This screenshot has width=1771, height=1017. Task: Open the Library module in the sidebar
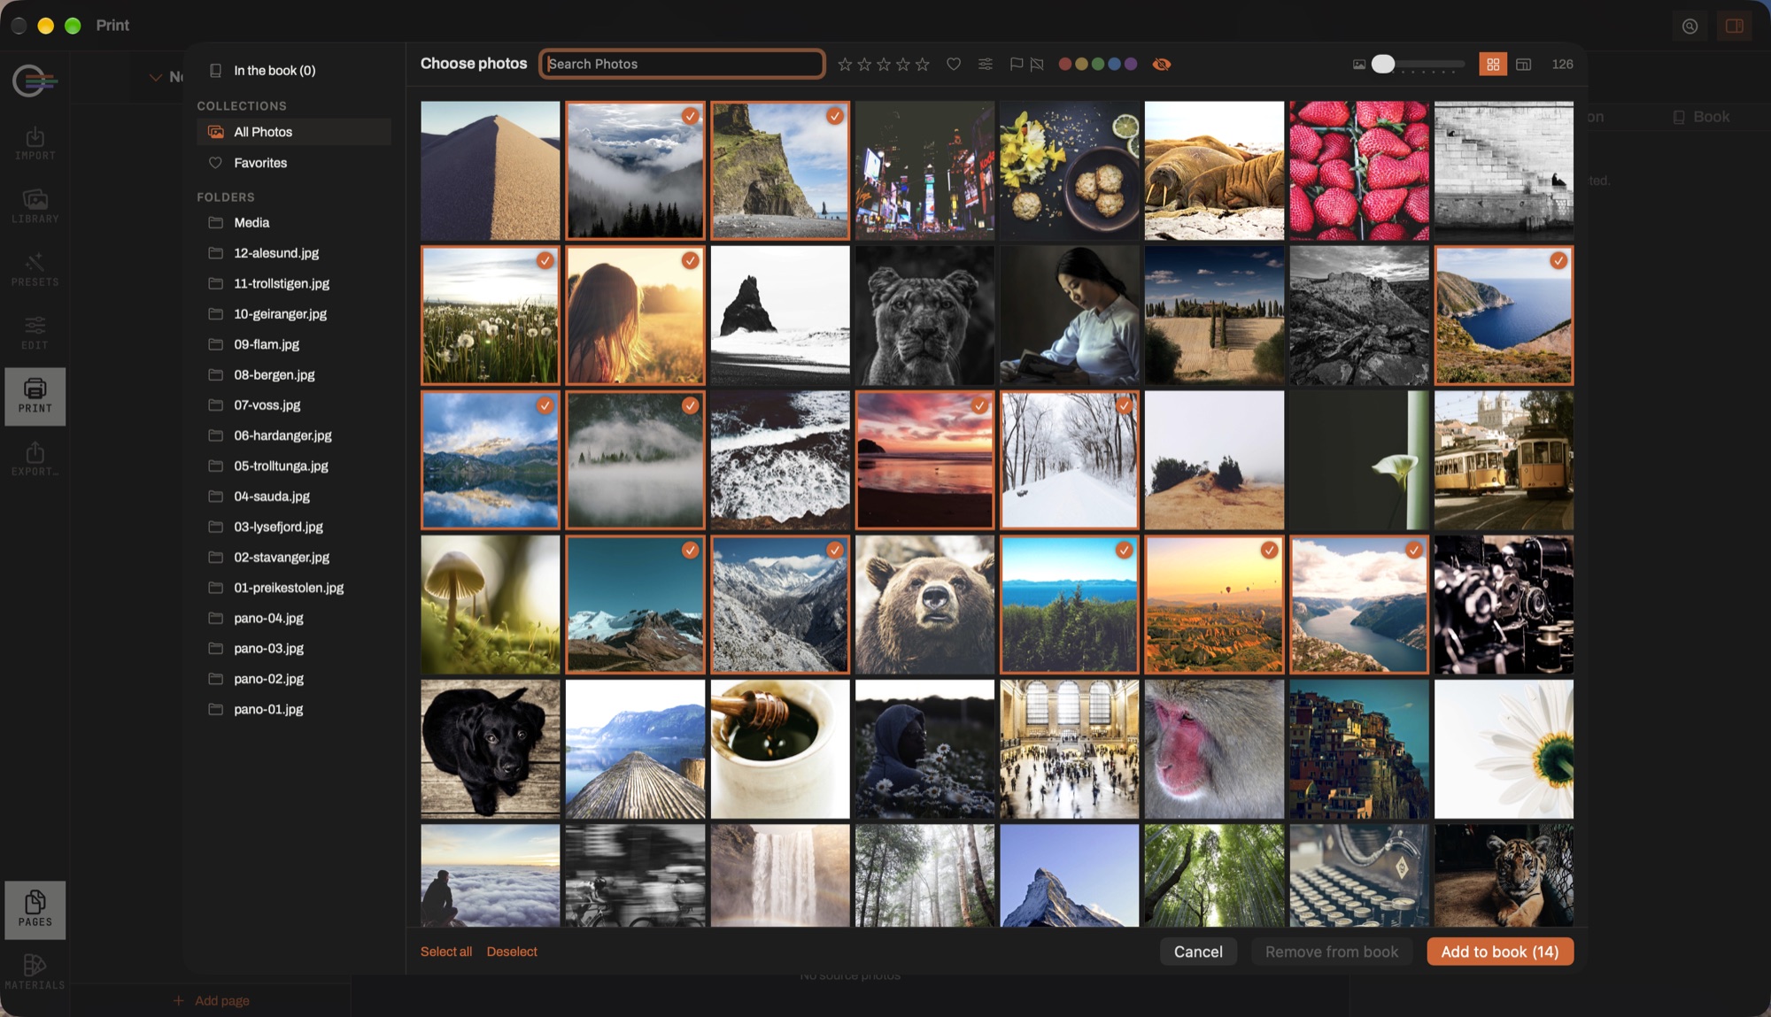point(35,206)
